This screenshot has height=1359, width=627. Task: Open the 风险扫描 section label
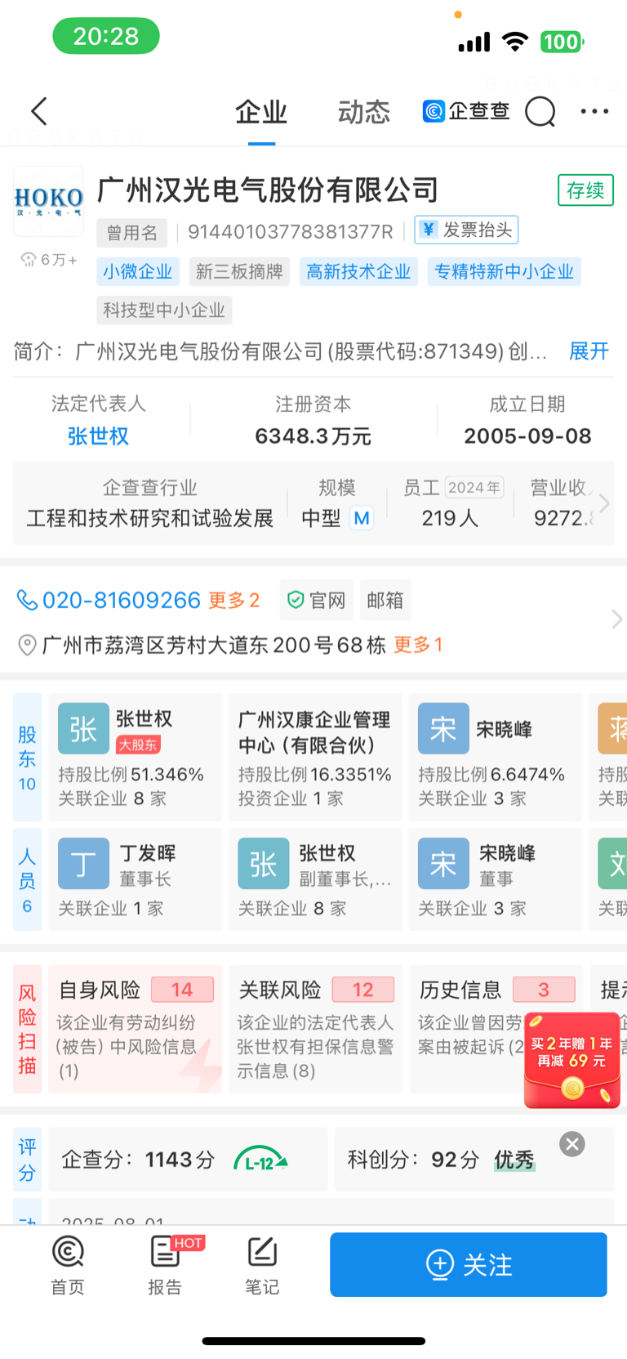tap(27, 1029)
